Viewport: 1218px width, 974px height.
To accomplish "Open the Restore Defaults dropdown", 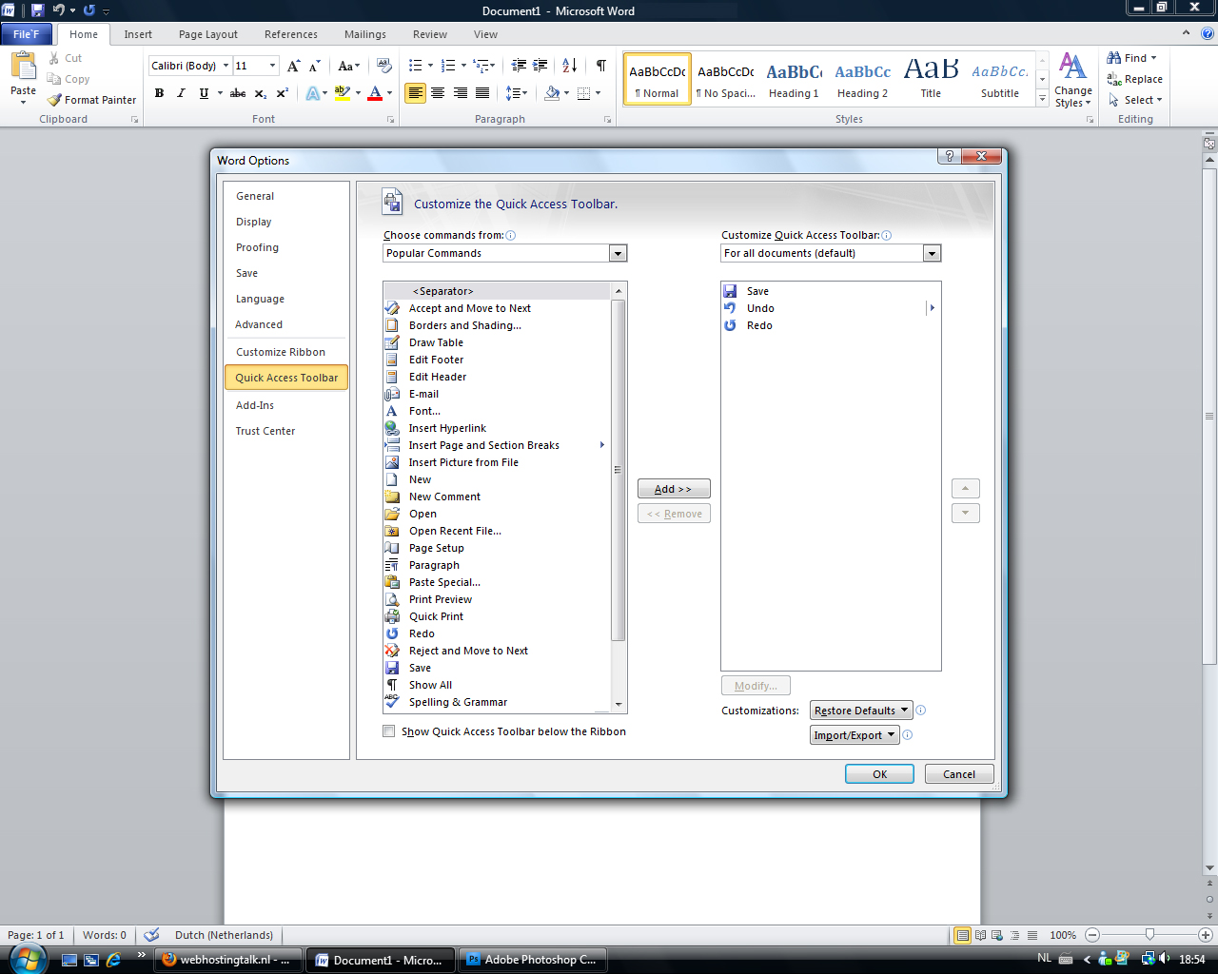I will click(861, 711).
